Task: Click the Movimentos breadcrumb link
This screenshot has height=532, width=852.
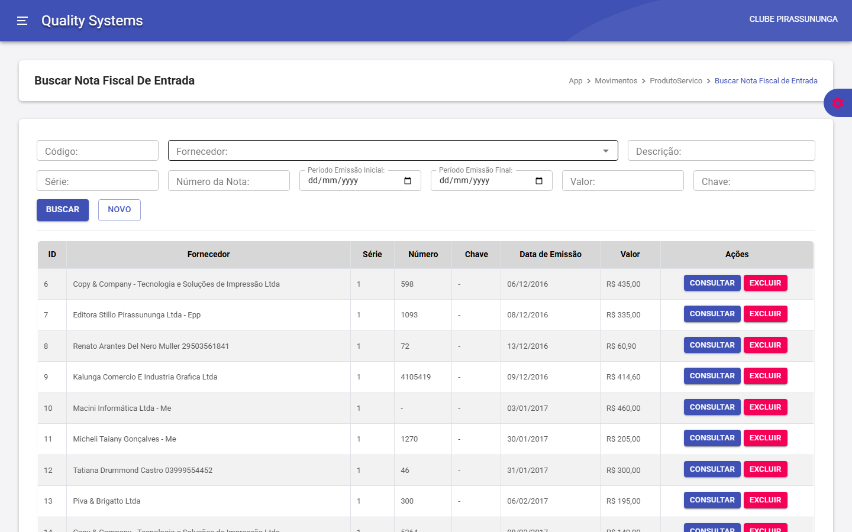Action: (616, 81)
